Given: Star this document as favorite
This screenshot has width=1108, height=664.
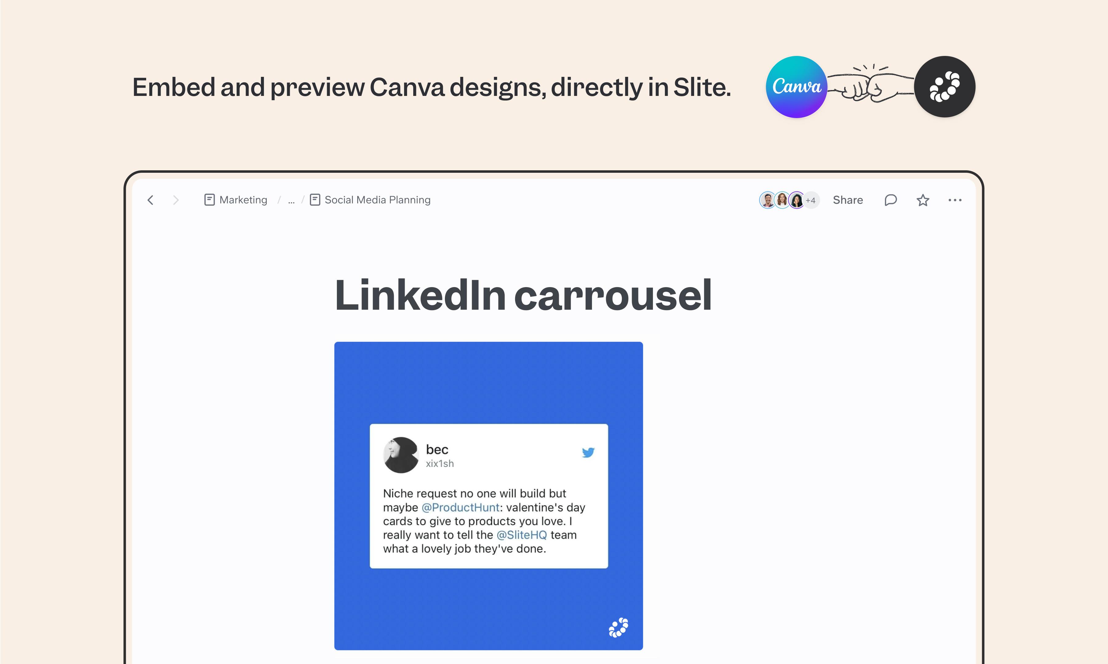Looking at the screenshot, I should [922, 200].
